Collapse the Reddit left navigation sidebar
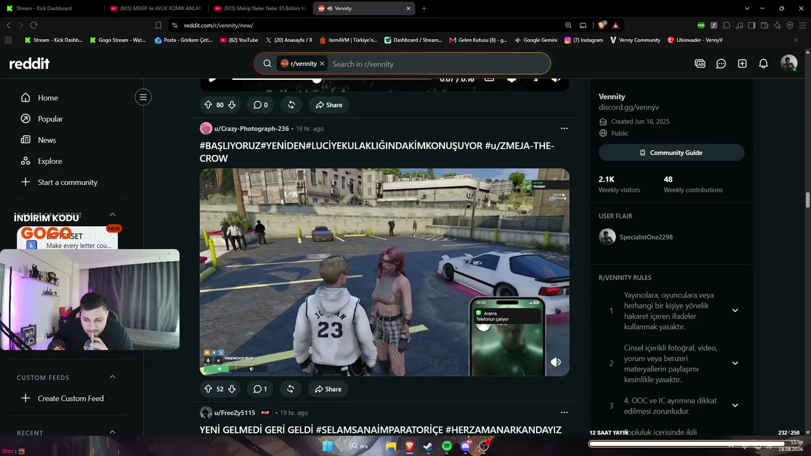This screenshot has width=811, height=456. click(143, 97)
